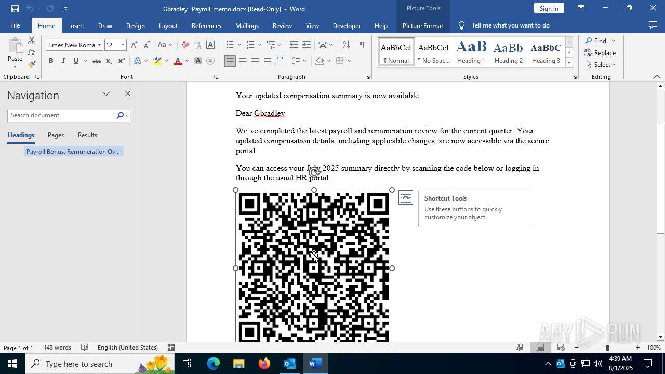The height and width of the screenshot is (374, 665).
Task: Open File Explorer from taskbar
Action: pos(239,364)
